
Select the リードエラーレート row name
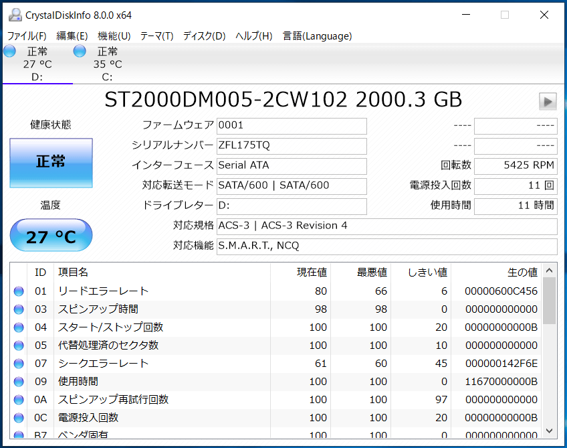pyautogui.click(x=104, y=291)
